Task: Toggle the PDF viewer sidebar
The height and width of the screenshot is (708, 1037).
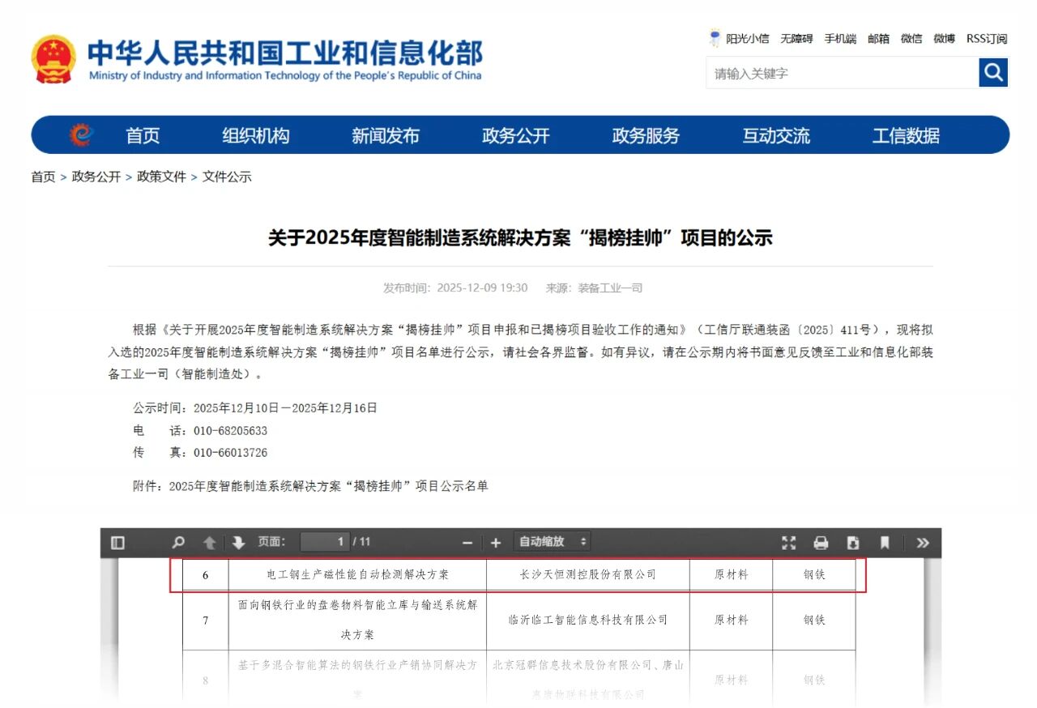Action: [118, 542]
